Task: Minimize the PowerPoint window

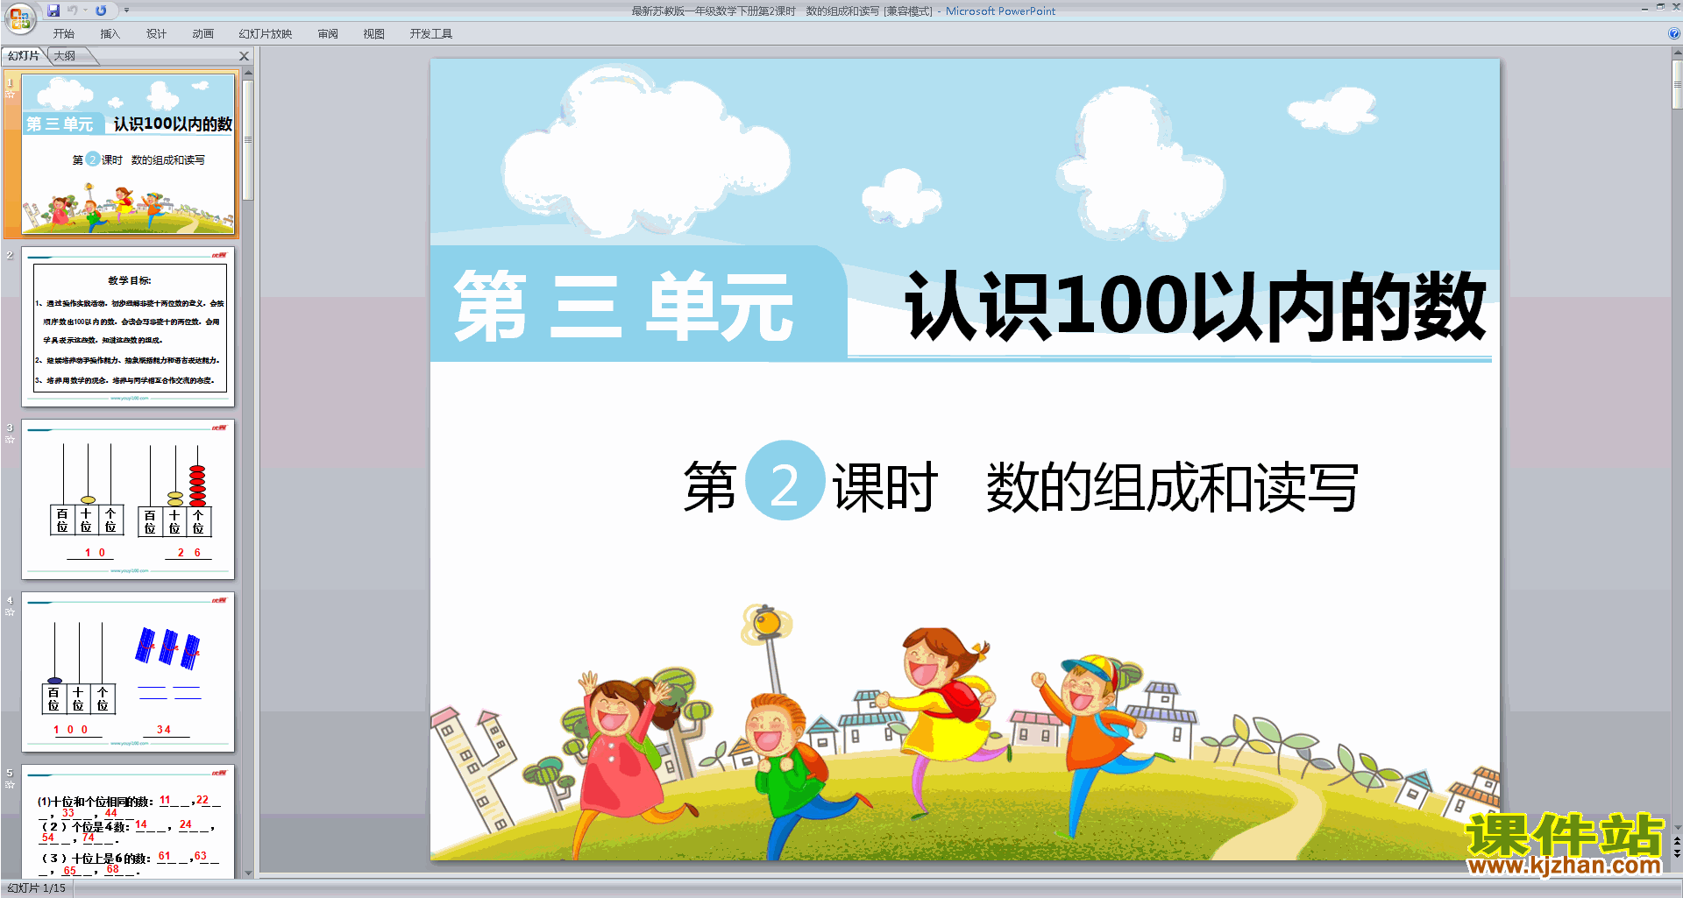Action: [1644, 8]
